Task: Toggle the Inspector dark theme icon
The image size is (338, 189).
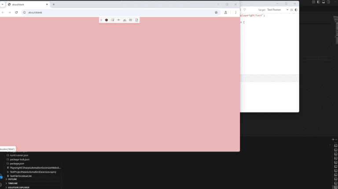Action: coord(296,10)
